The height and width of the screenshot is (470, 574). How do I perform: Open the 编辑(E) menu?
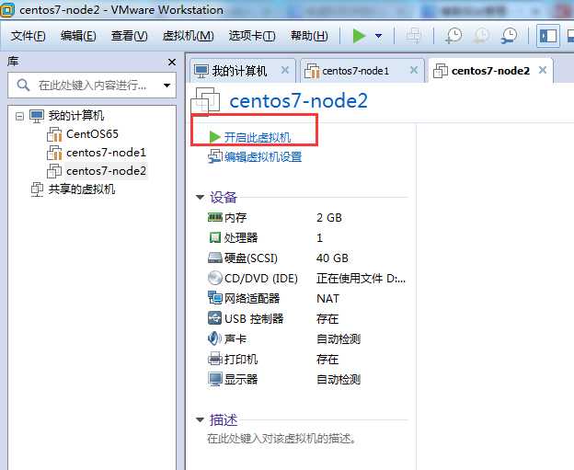(x=78, y=36)
